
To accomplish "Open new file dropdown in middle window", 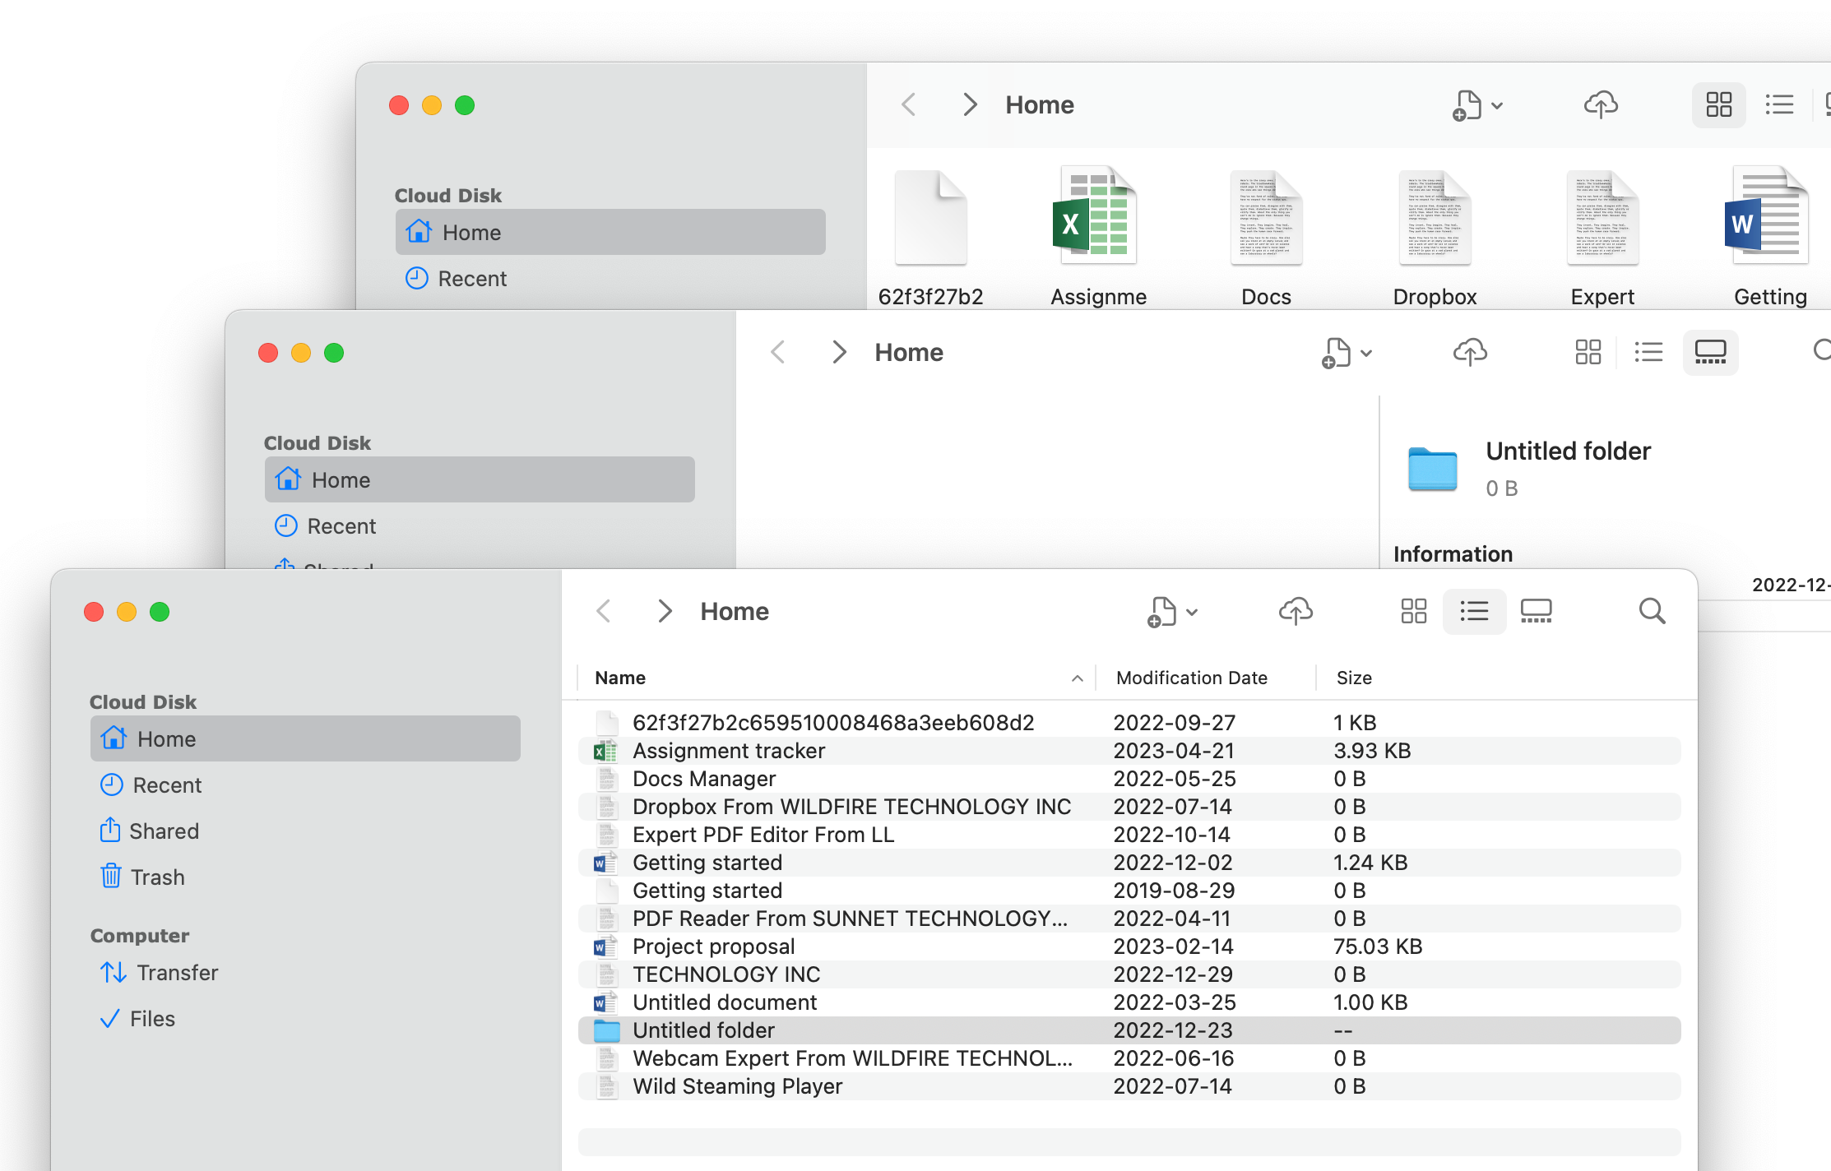I will coord(1347,353).
